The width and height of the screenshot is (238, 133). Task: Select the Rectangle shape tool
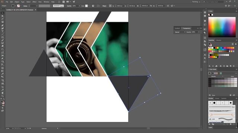coord(3,37)
